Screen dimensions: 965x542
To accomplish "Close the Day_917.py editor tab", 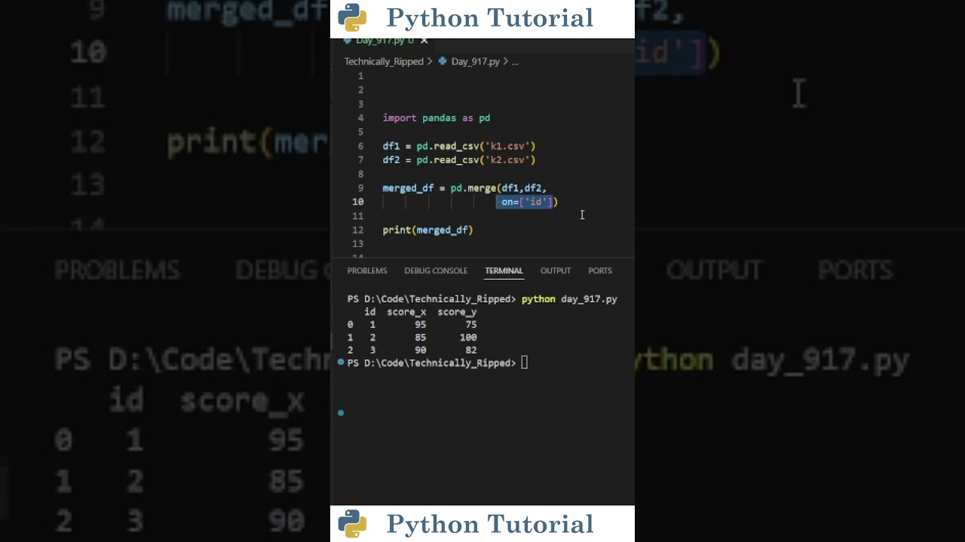I will pos(424,41).
